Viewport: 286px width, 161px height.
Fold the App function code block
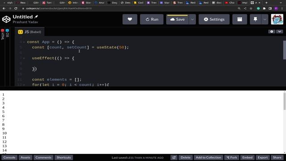(24, 42)
